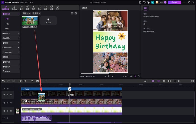Switch to the 資訊 (Info) tab
The width and height of the screenshot is (196, 124).
coord(145,8)
